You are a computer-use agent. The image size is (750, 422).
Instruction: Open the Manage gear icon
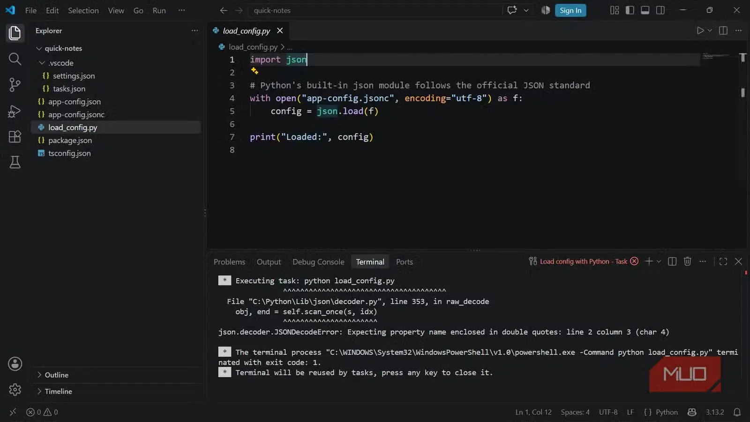[15, 389]
